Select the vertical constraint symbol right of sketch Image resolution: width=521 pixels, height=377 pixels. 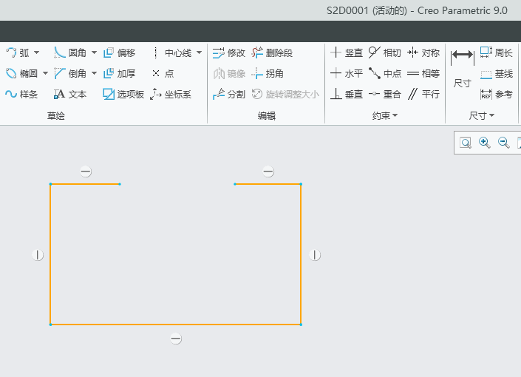pyautogui.click(x=315, y=255)
